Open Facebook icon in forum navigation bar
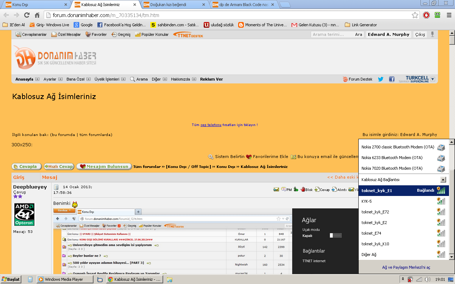 click(x=392, y=79)
